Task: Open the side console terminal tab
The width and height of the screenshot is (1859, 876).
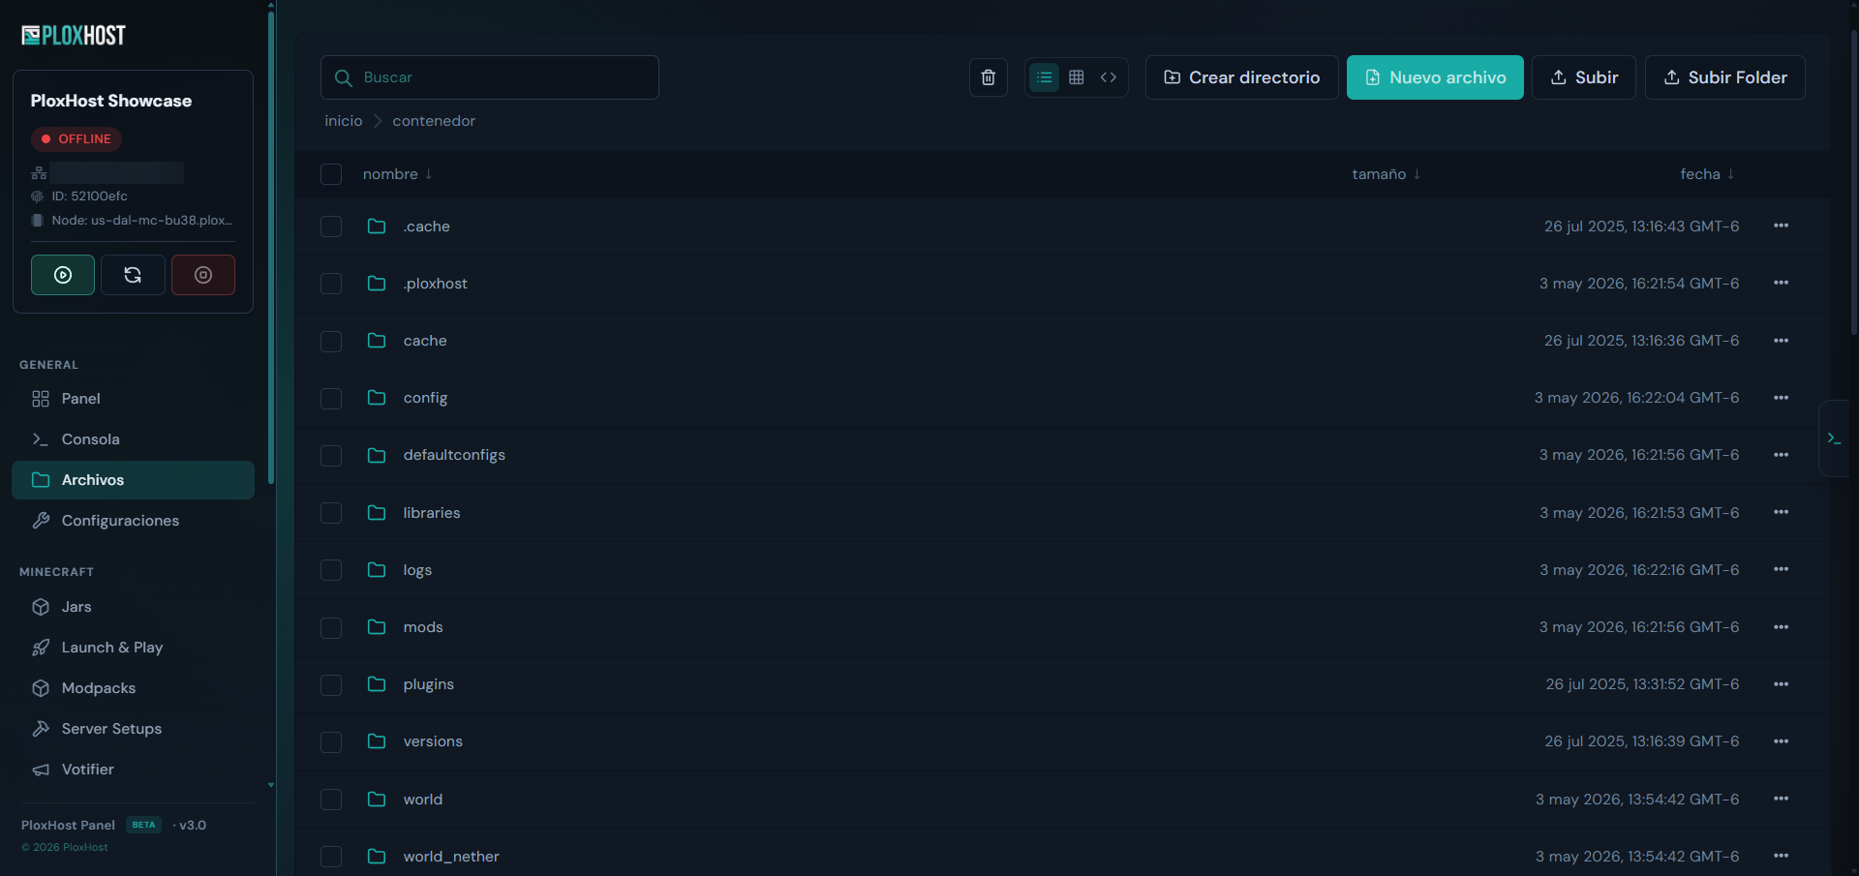Action: 1834,438
